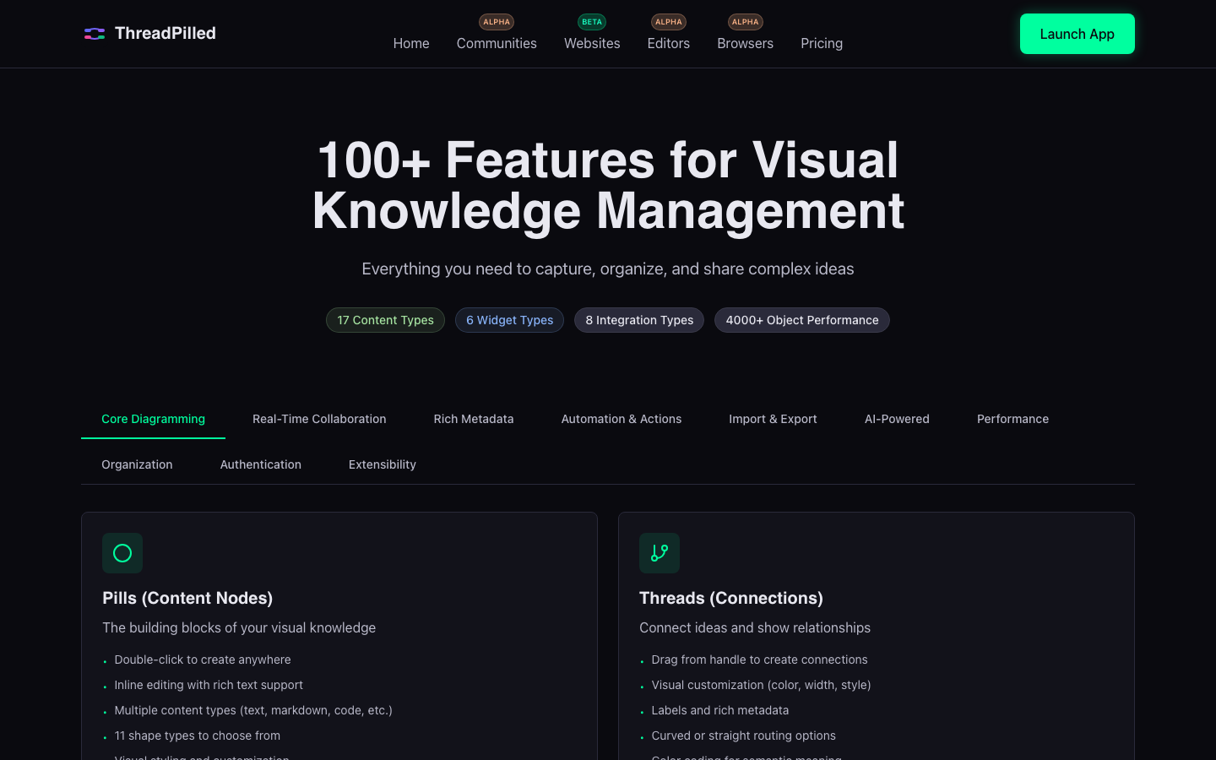Switch to the AI-Powered tab
Screen dimensions: 1216x760
point(897,419)
